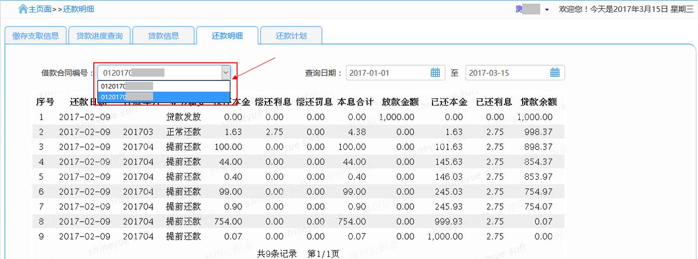The image size is (698, 259).
Task: Click 偿还本金 value 99.00 in row 6
Action: [x=230, y=192]
